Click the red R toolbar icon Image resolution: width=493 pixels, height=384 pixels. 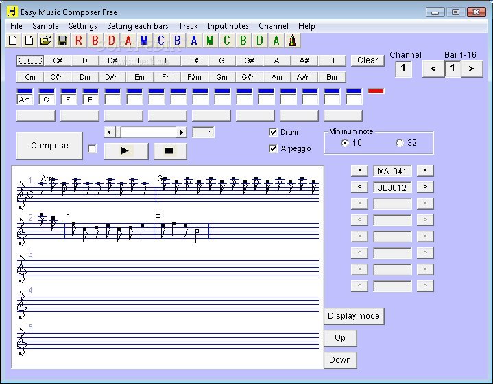(x=79, y=41)
